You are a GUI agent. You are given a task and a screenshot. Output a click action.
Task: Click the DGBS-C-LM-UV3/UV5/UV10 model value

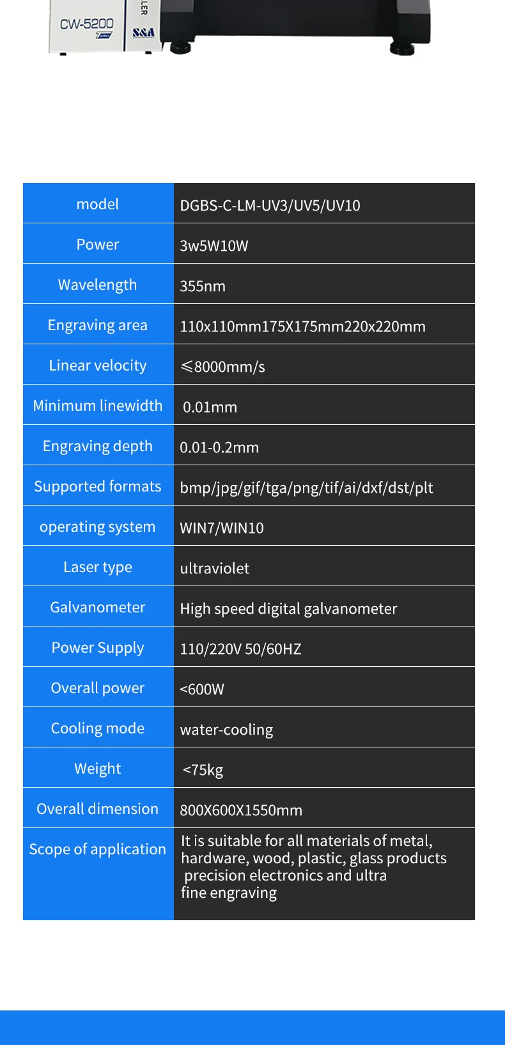tap(270, 205)
